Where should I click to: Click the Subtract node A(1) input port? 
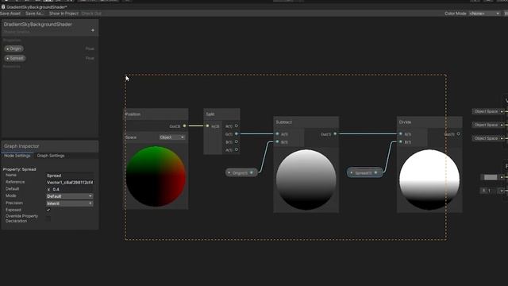pos(277,133)
